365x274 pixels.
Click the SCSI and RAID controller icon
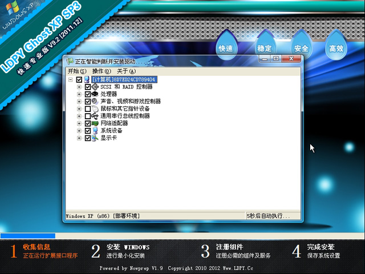[x=95, y=87]
